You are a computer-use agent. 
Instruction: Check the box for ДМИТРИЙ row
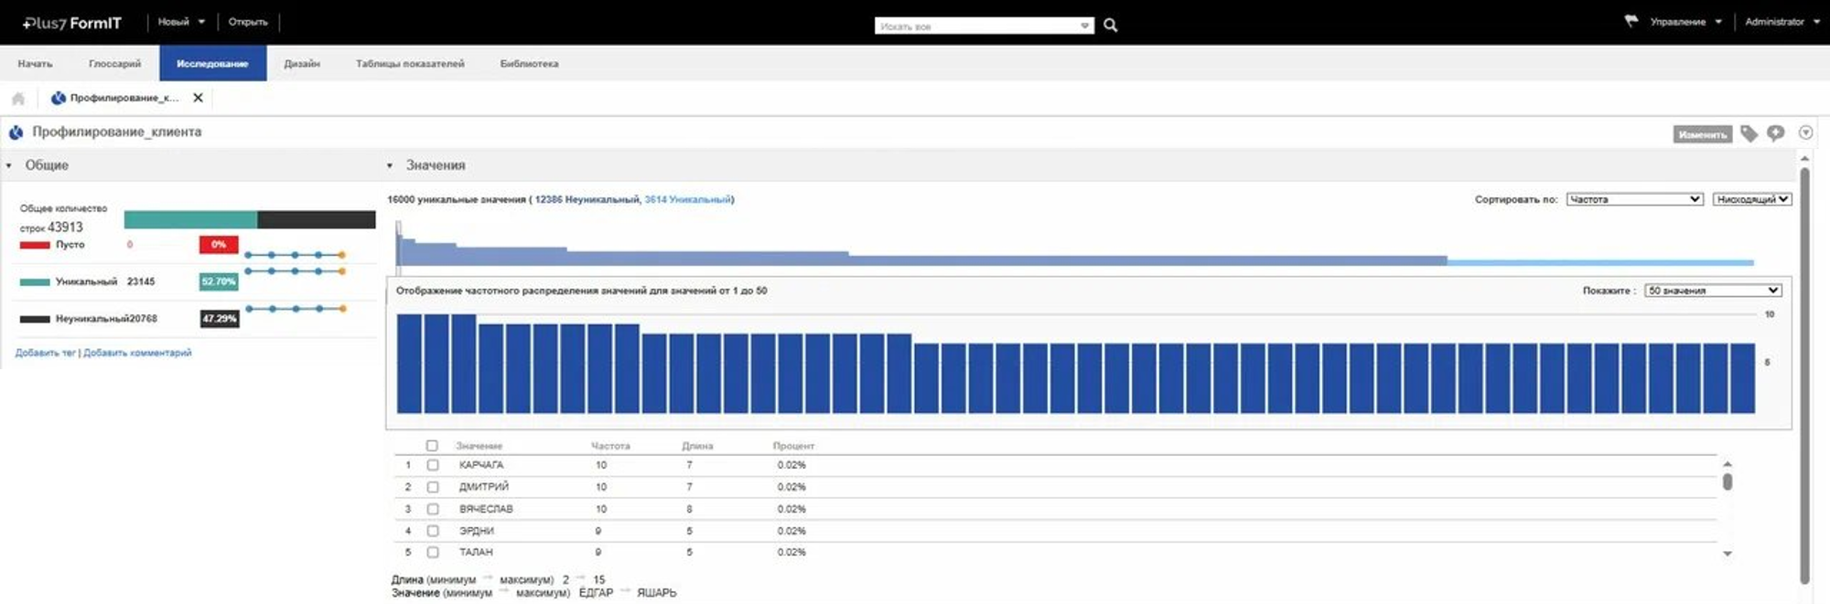[433, 487]
